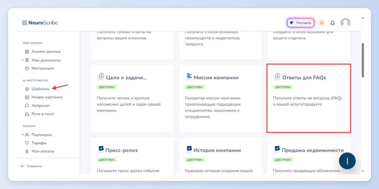Click ДОСТУПЕН badge under Ответы для FAQs
379x189 pixels.
click(x=283, y=87)
